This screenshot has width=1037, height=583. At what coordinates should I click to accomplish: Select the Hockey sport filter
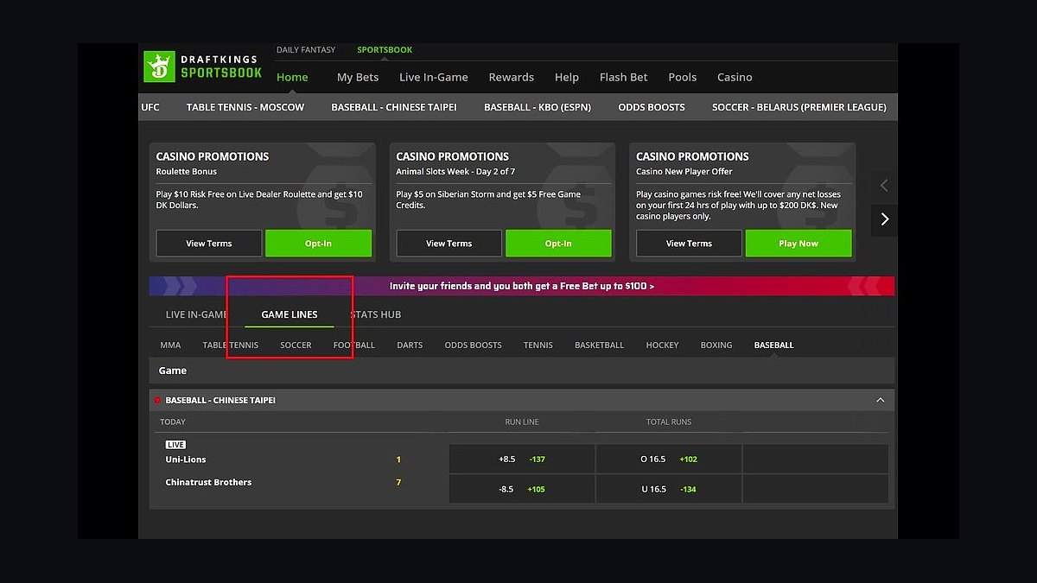pos(662,345)
